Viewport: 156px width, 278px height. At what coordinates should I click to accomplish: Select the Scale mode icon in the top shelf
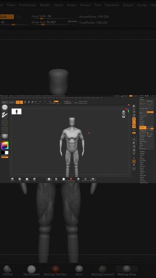tap(29, 103)
